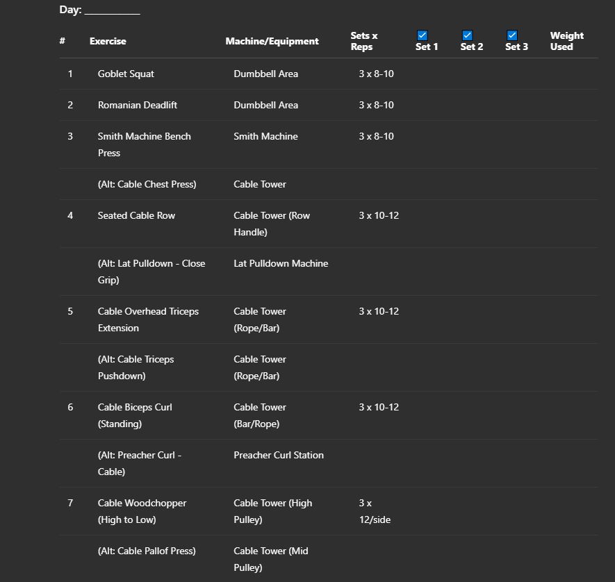Click the Machine/Equipment column header
This screenshot has height=582, width=615.
click(272, 41)
